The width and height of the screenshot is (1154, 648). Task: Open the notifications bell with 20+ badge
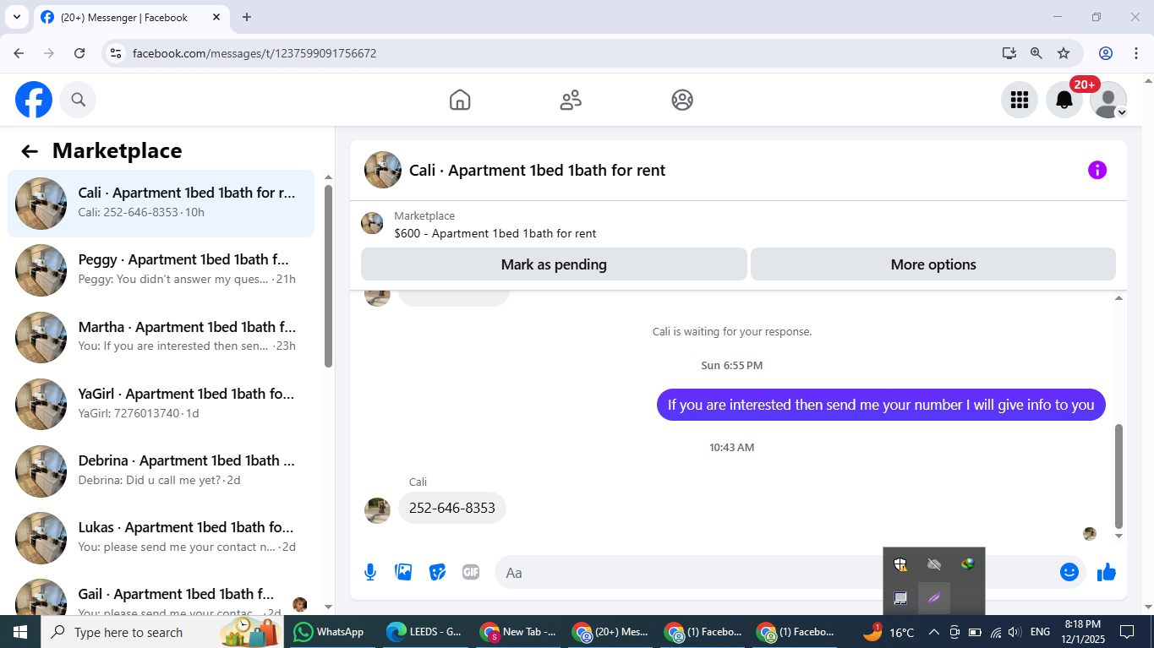1064,100
